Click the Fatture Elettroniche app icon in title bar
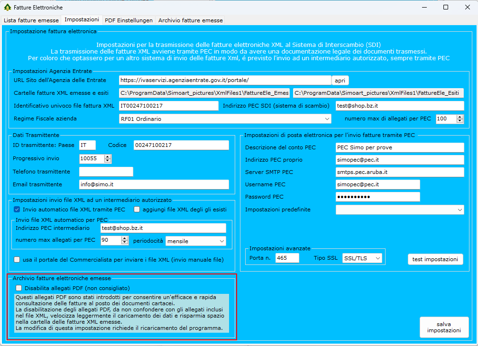 [x=7, y=8]
